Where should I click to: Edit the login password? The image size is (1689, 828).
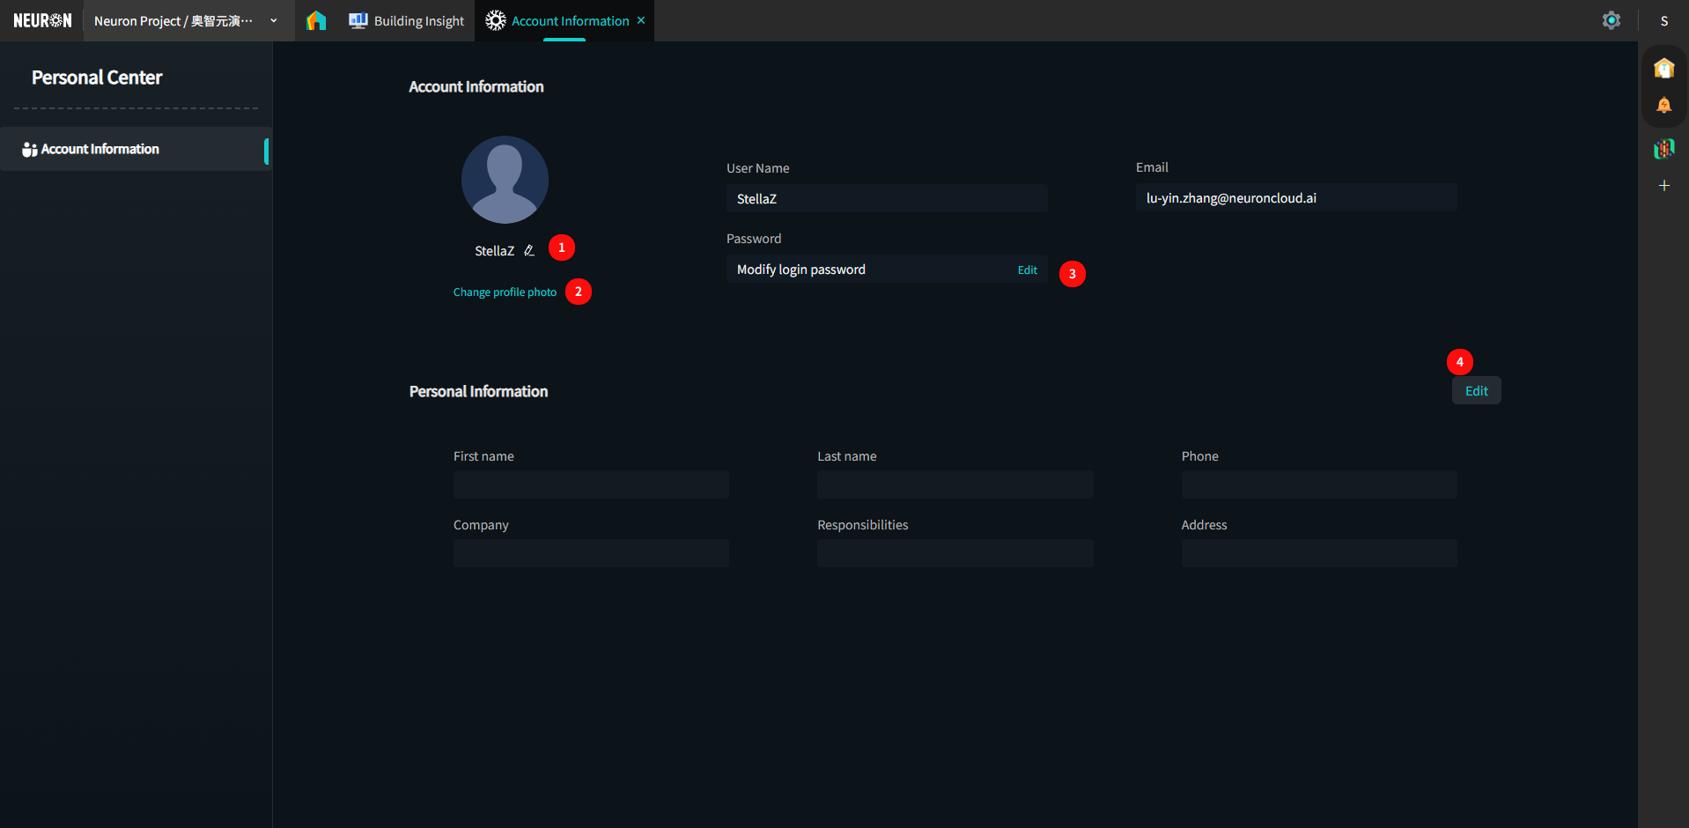1028,270
